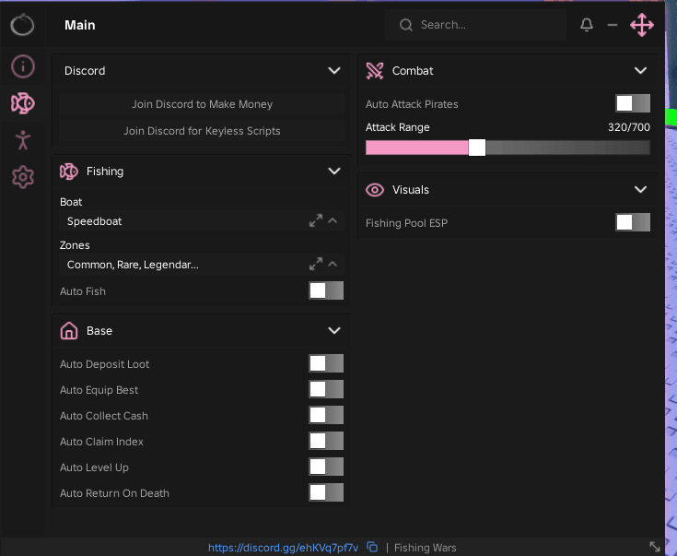
Task: Click the Zones label
Action: 75,245
